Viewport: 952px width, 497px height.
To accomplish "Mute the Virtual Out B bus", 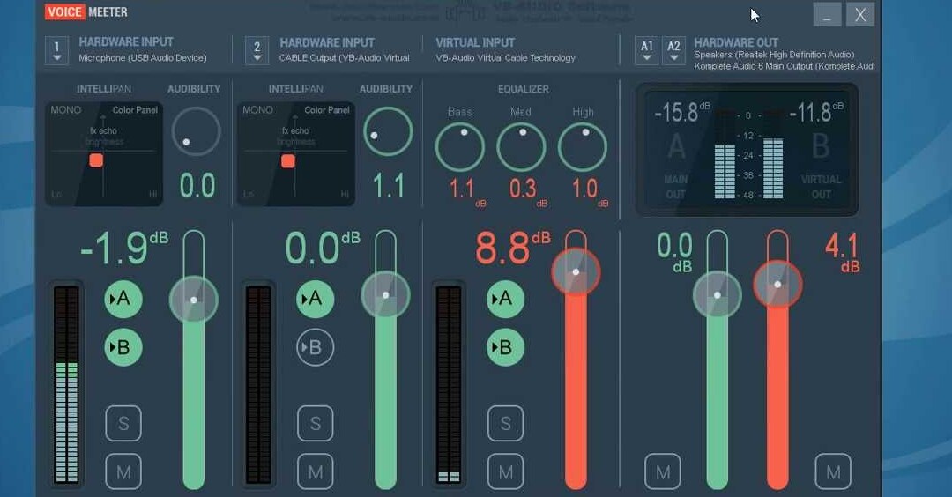I will (833, 471).
